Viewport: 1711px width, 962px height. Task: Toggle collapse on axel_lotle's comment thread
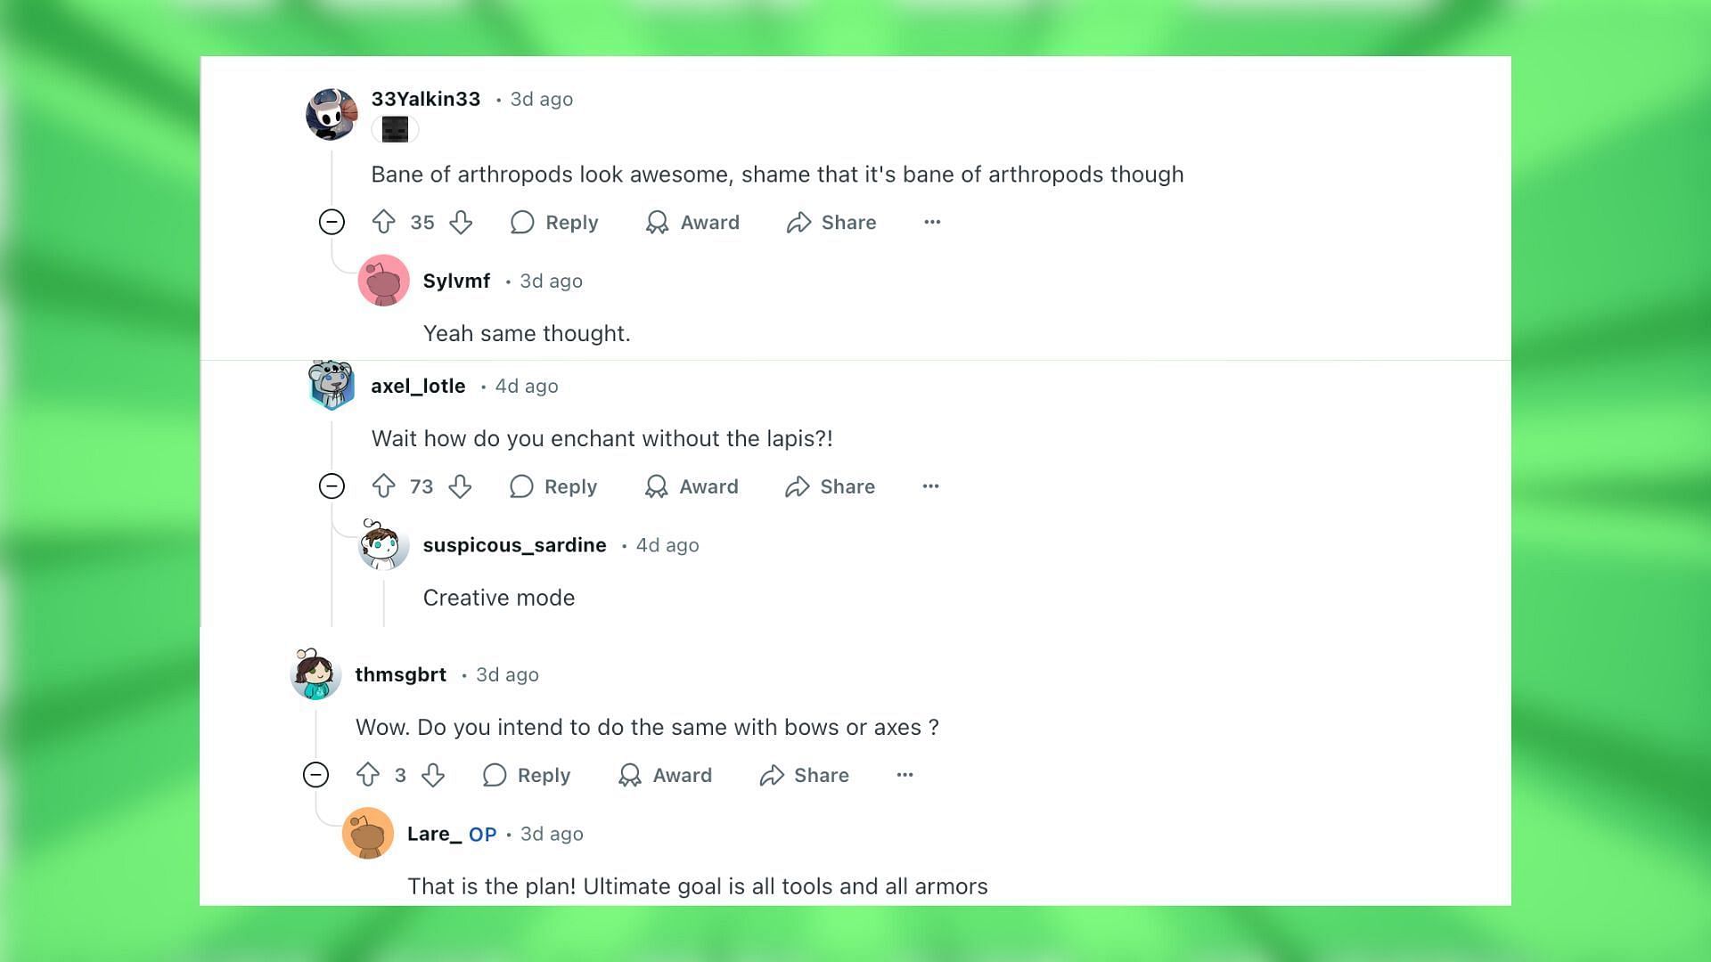[x=332, y=485]
